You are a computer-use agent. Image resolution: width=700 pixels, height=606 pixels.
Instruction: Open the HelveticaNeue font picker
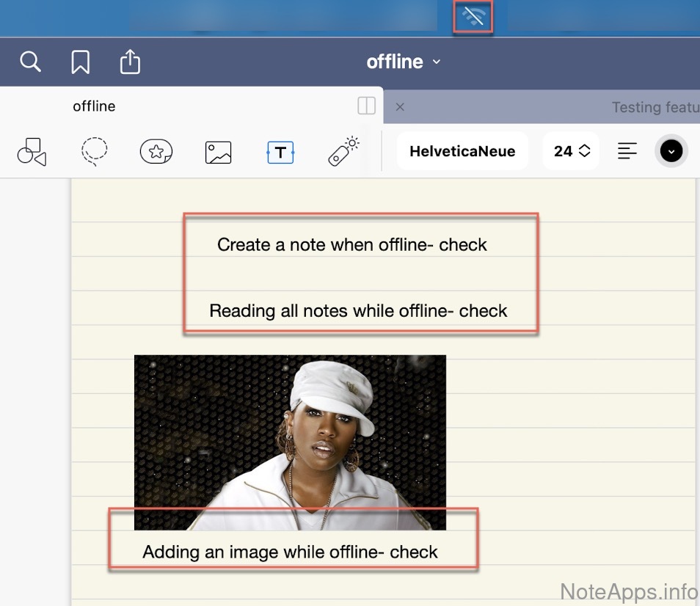462,151
